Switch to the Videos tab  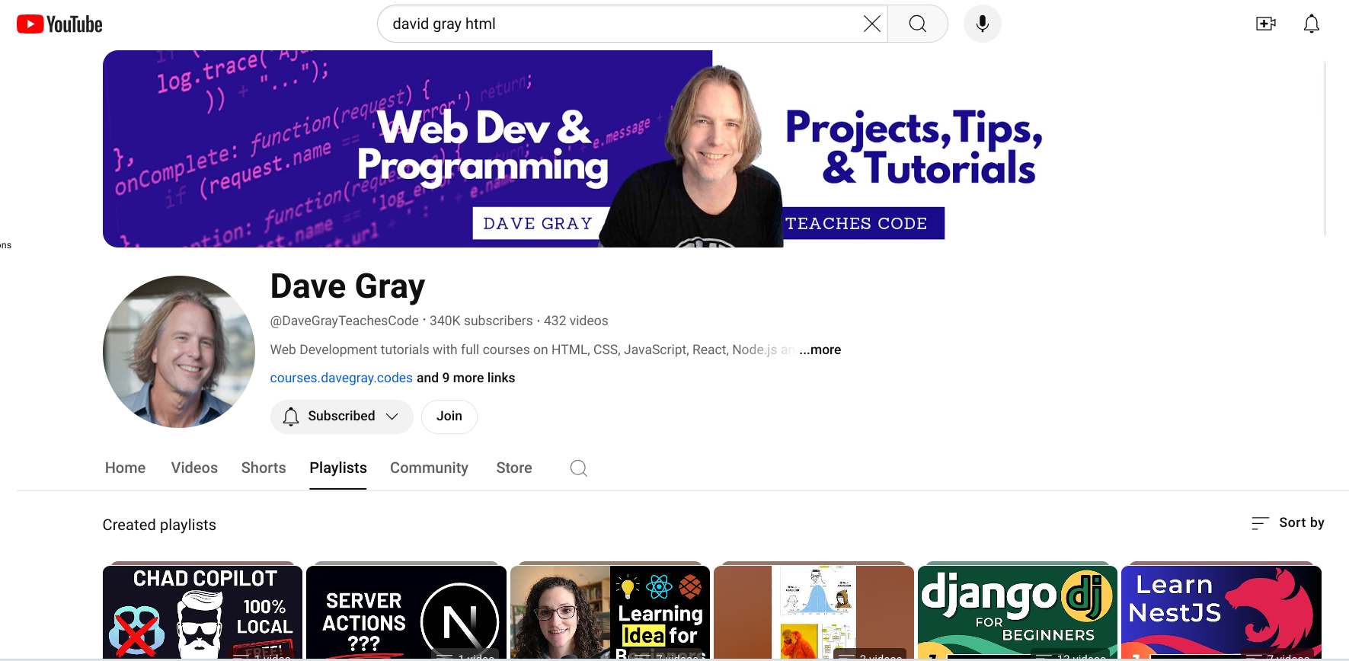pos(194,468)
